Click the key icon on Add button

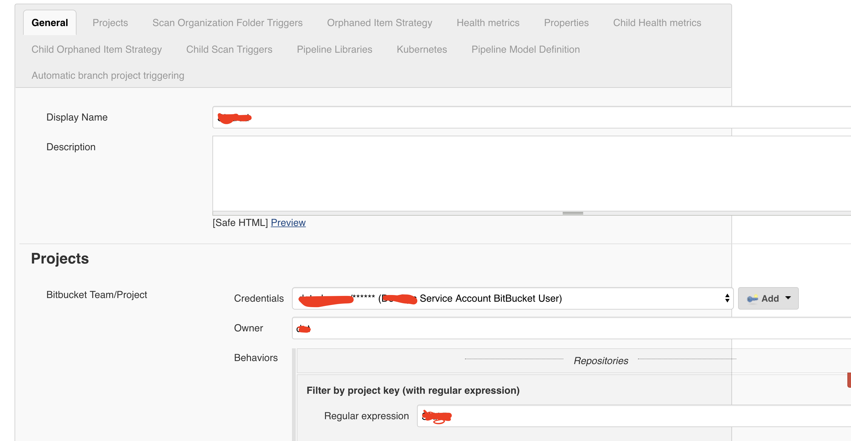pos(752,299)
